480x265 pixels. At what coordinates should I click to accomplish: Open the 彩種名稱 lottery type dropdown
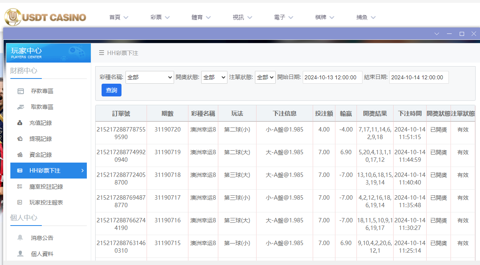pyautogui.click(x=149, y=77)
